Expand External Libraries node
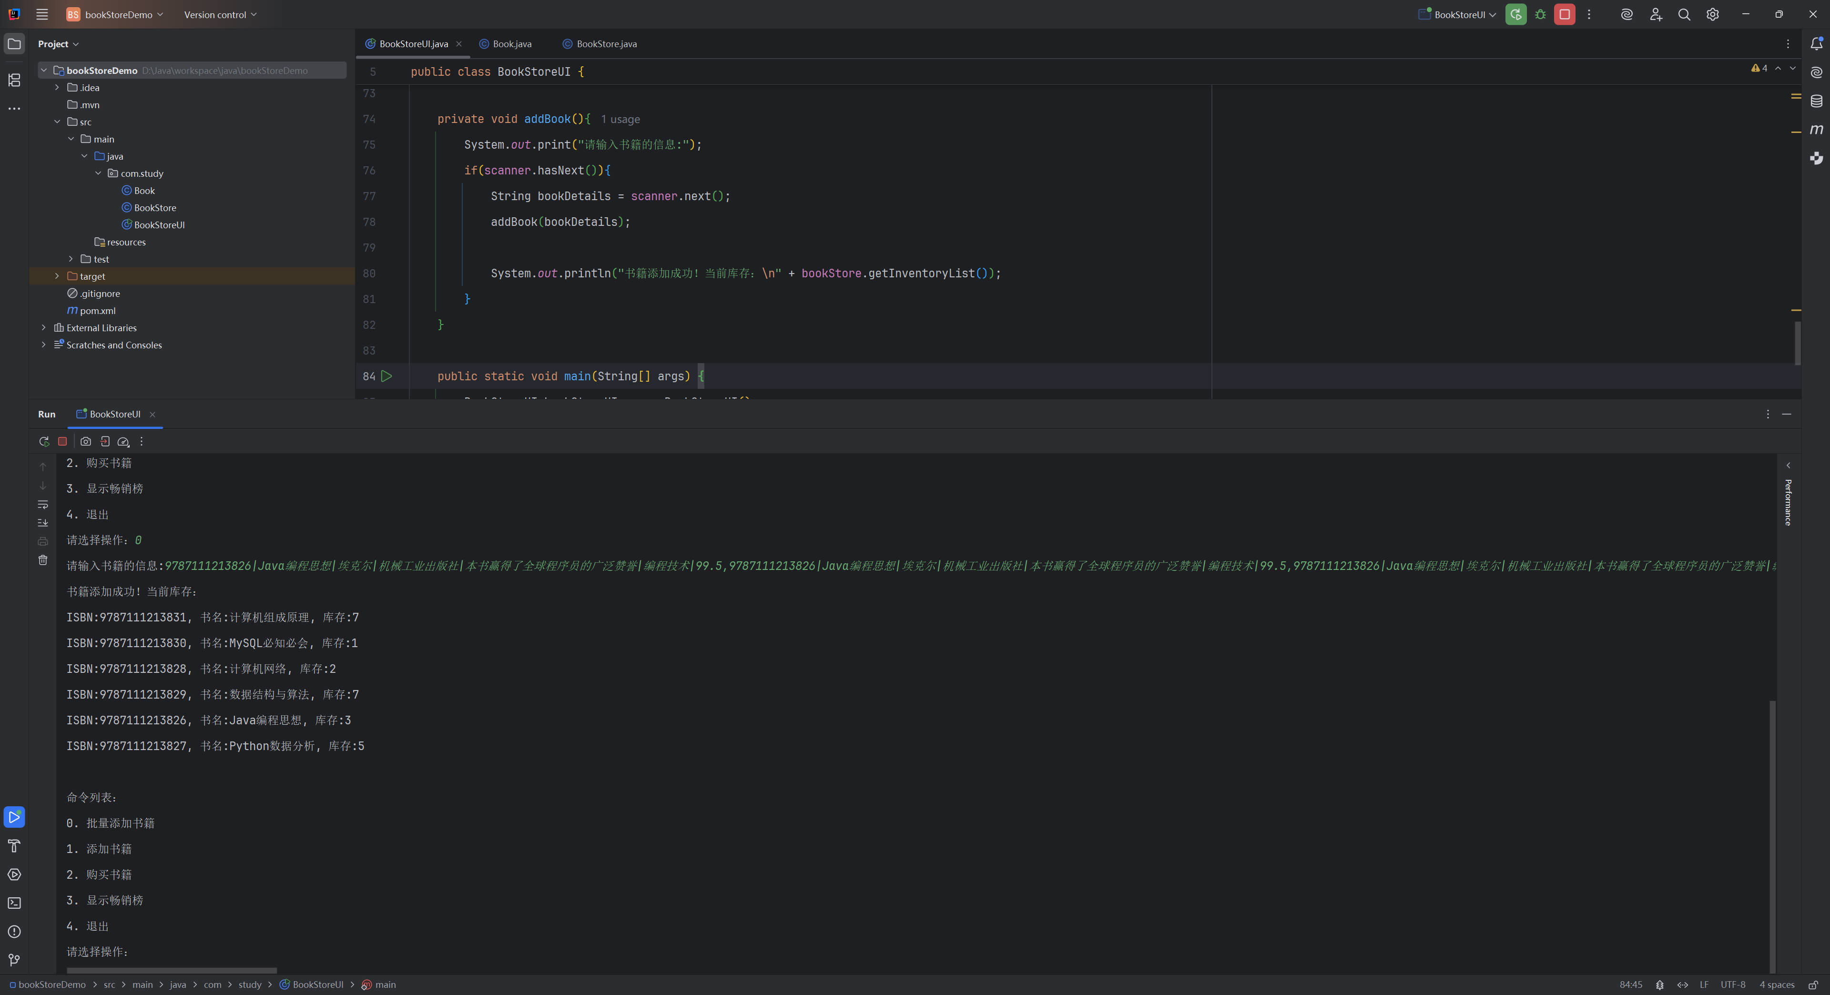 tap(44, 327)
